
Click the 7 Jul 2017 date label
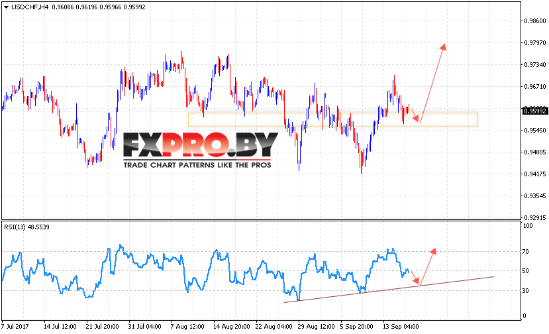(15, 327)
